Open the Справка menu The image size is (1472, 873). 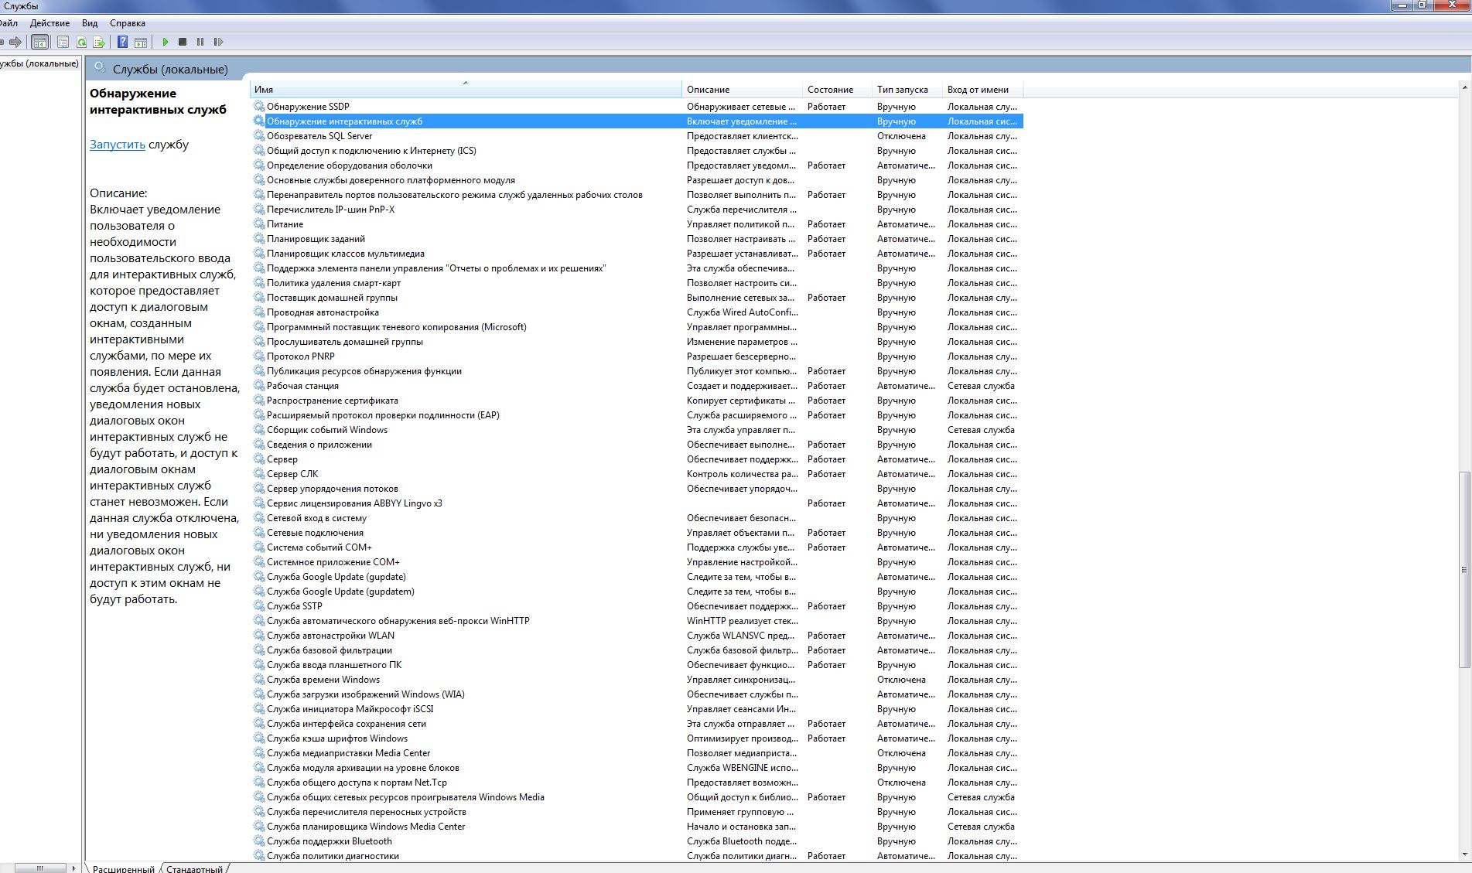coord(128,23)
